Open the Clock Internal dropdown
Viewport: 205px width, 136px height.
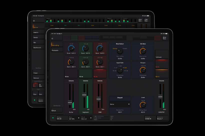(86, 118)
